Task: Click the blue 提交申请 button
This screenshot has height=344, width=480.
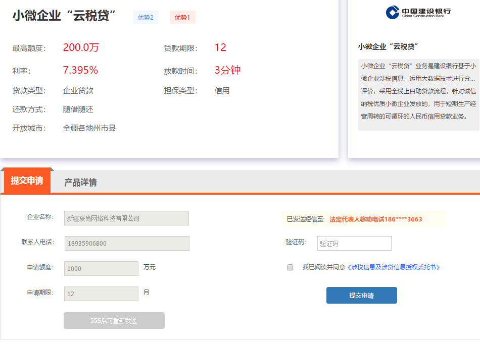Action: point(362,295)
